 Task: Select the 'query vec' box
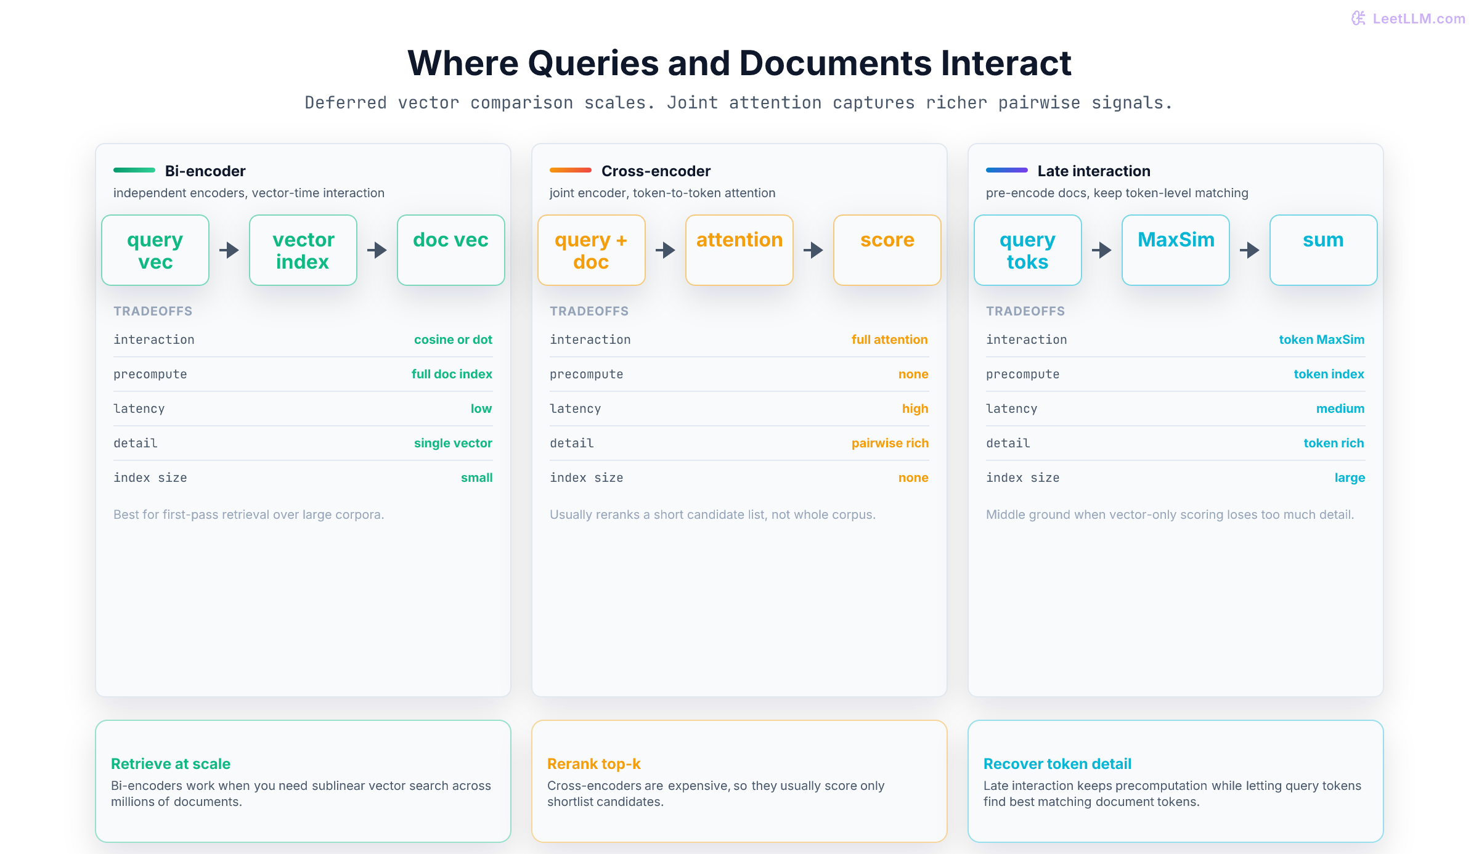point(155,250)
